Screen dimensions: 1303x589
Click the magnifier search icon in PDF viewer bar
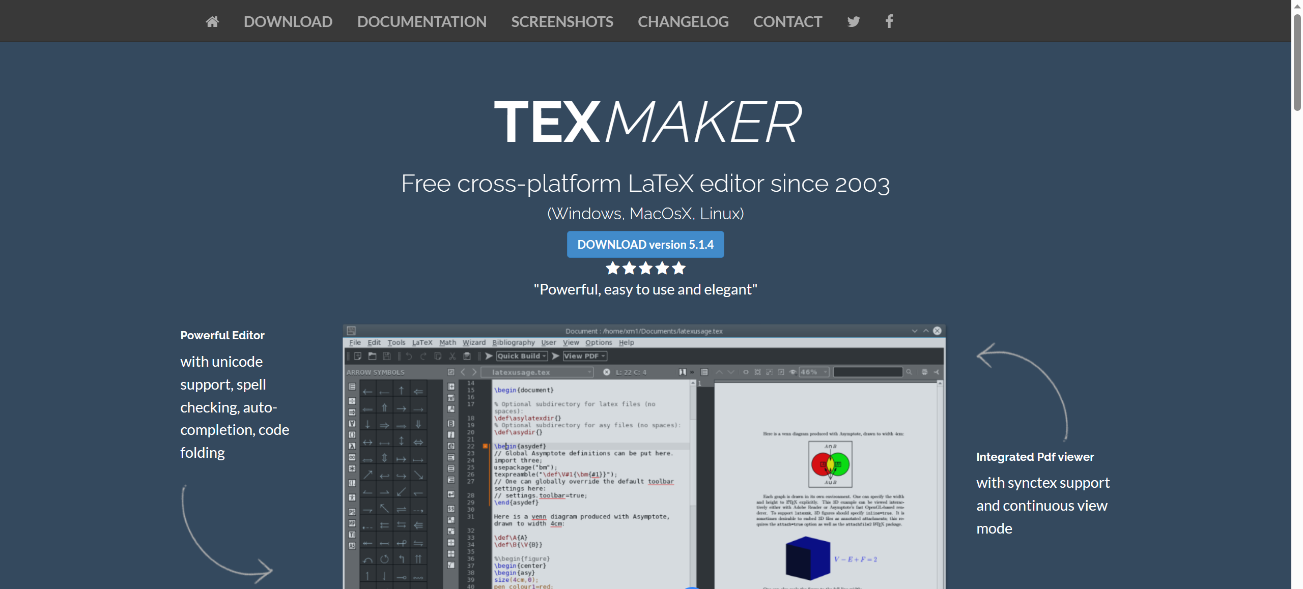[909, 372]
